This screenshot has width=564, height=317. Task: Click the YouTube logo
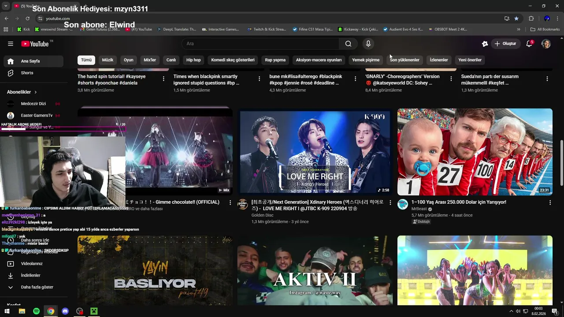pyautogui.click(x=35, y=44)
